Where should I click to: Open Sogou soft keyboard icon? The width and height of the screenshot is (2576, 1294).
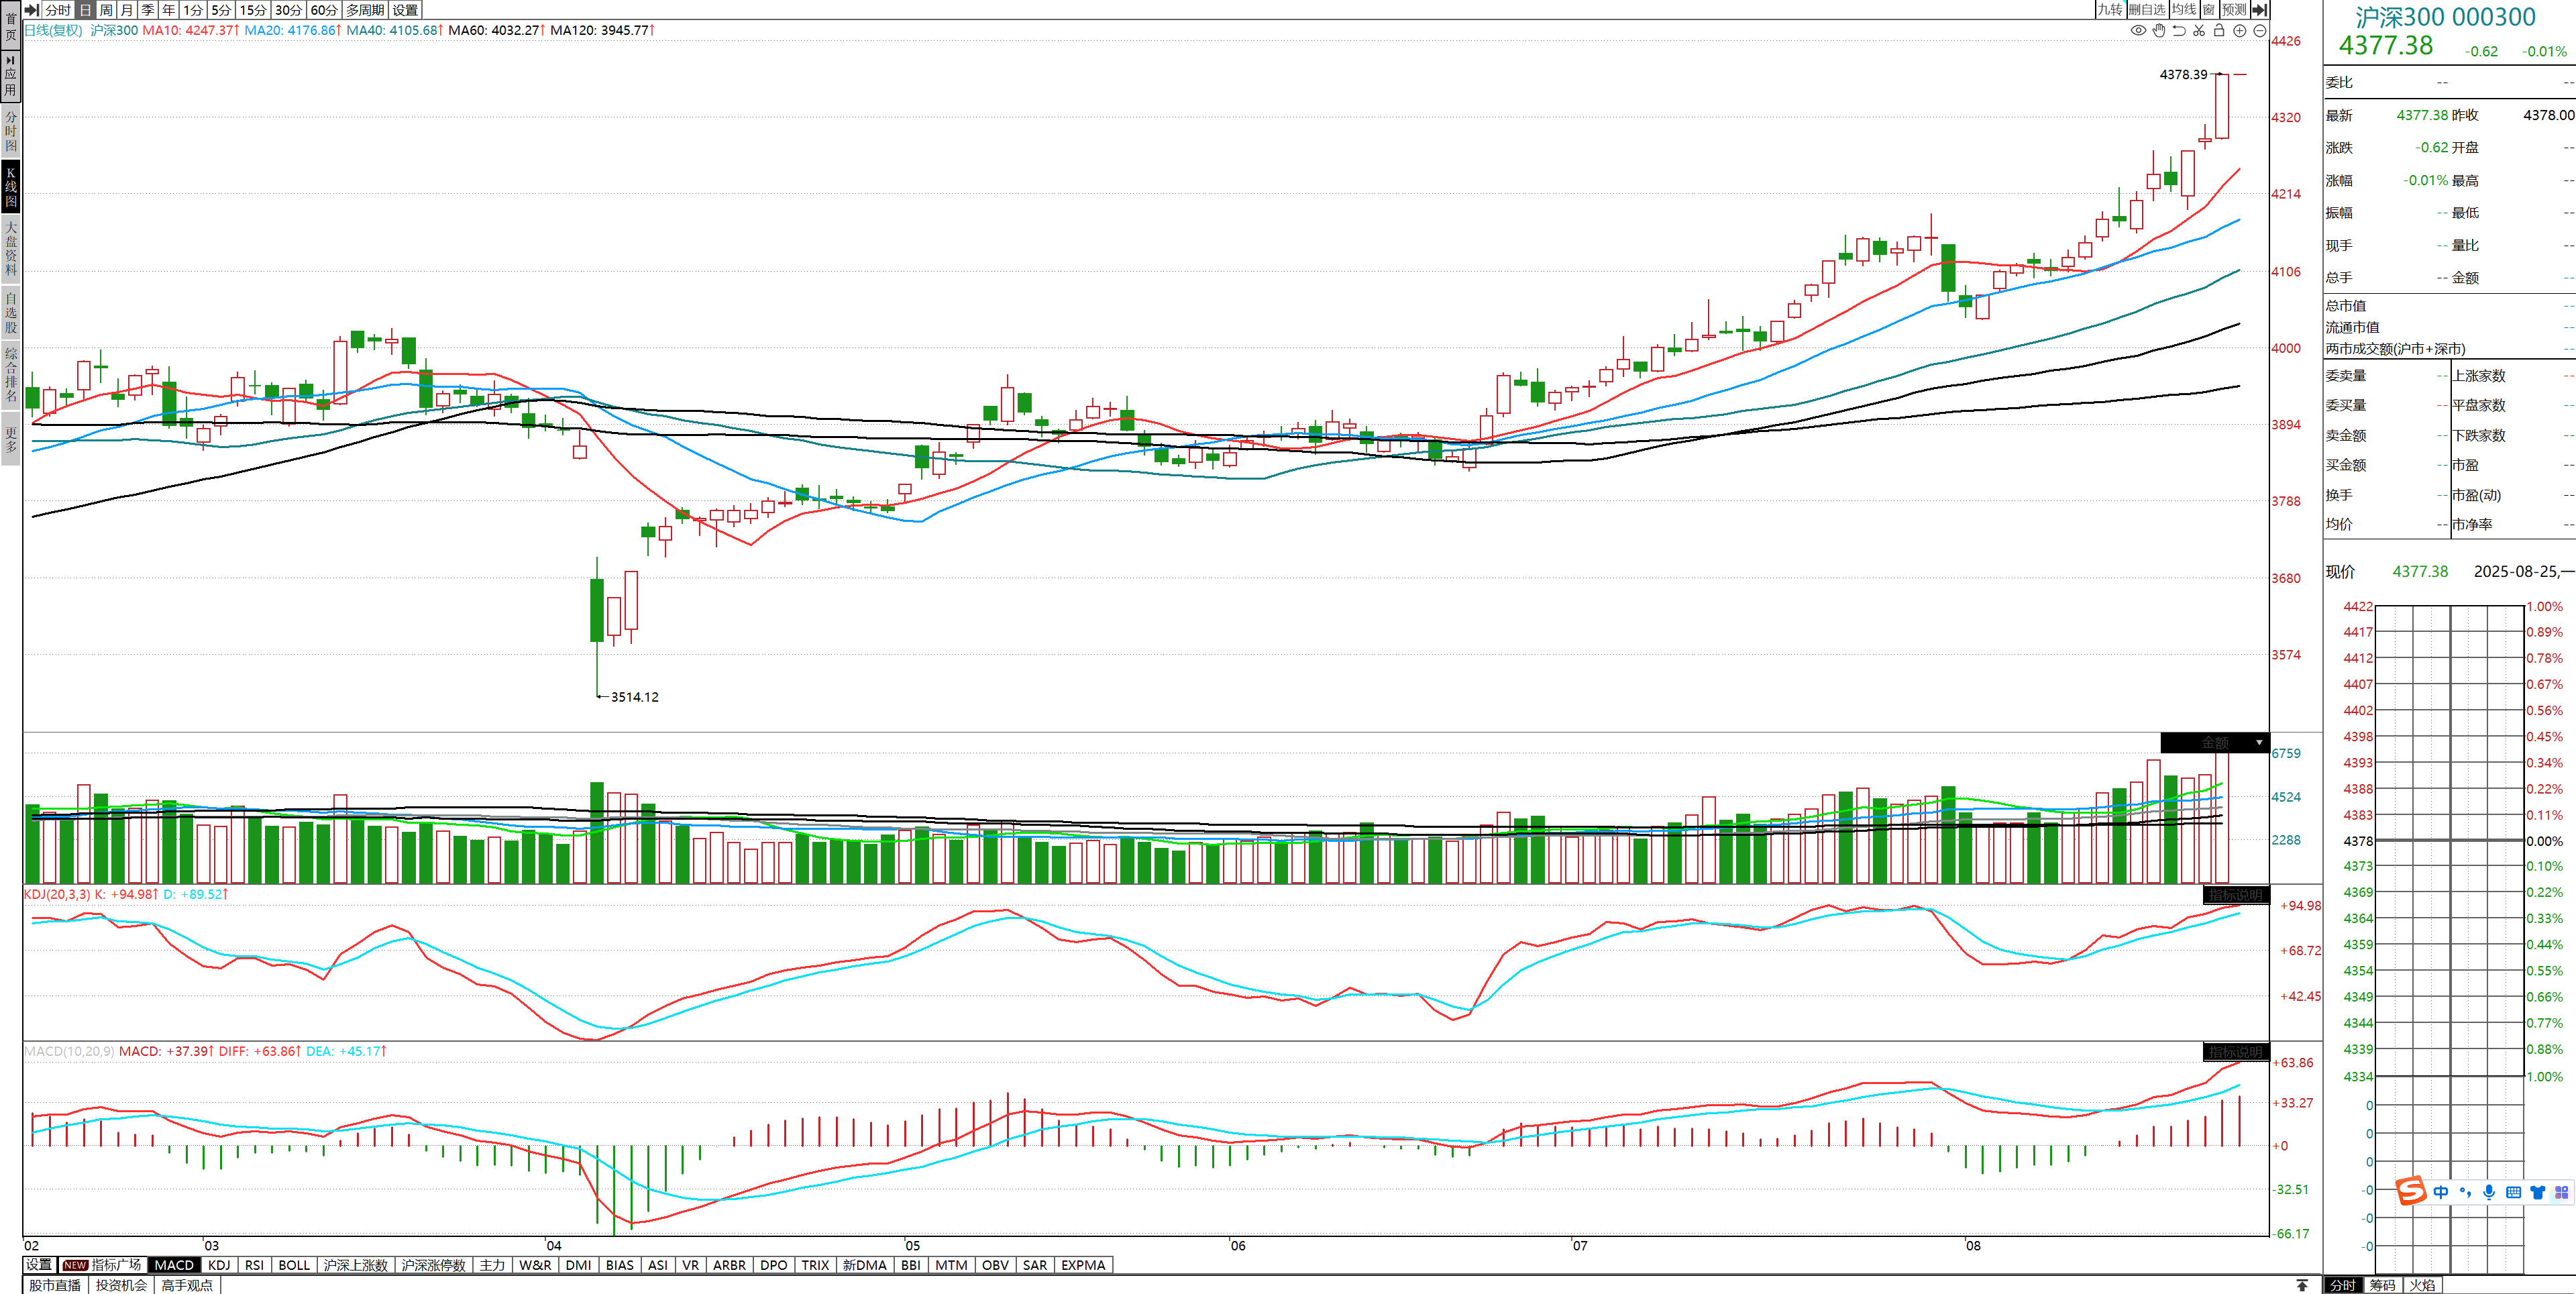[x=2513, y=1192]
